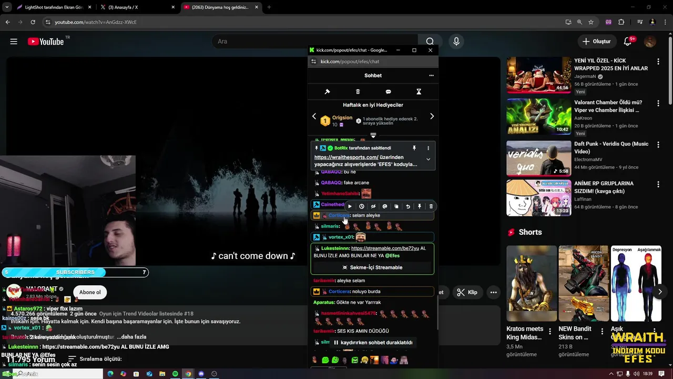673x379 pixels.
Task: Open Valorant Chamber Öldü mü video thumbnail
Action: pos(539,116)
